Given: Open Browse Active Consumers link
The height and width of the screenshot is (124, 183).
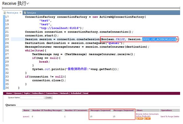Looking at the screenshot, I should point(147,114).
